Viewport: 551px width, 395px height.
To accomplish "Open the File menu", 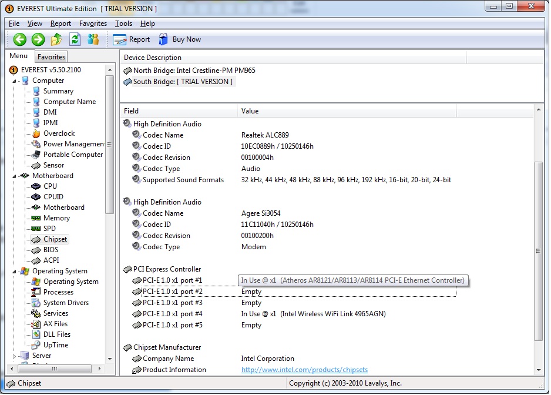I will point(14,24).
